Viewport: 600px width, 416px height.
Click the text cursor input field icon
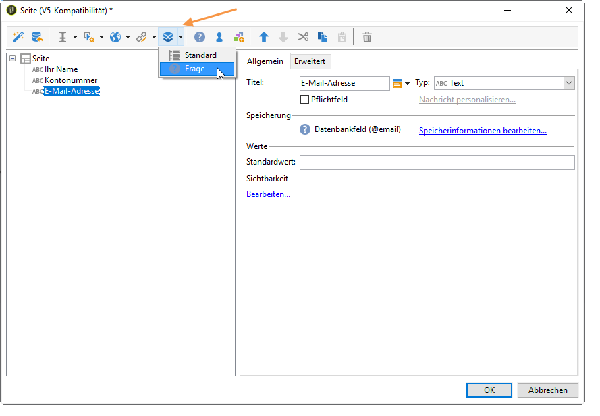click(x=63, y=37)
